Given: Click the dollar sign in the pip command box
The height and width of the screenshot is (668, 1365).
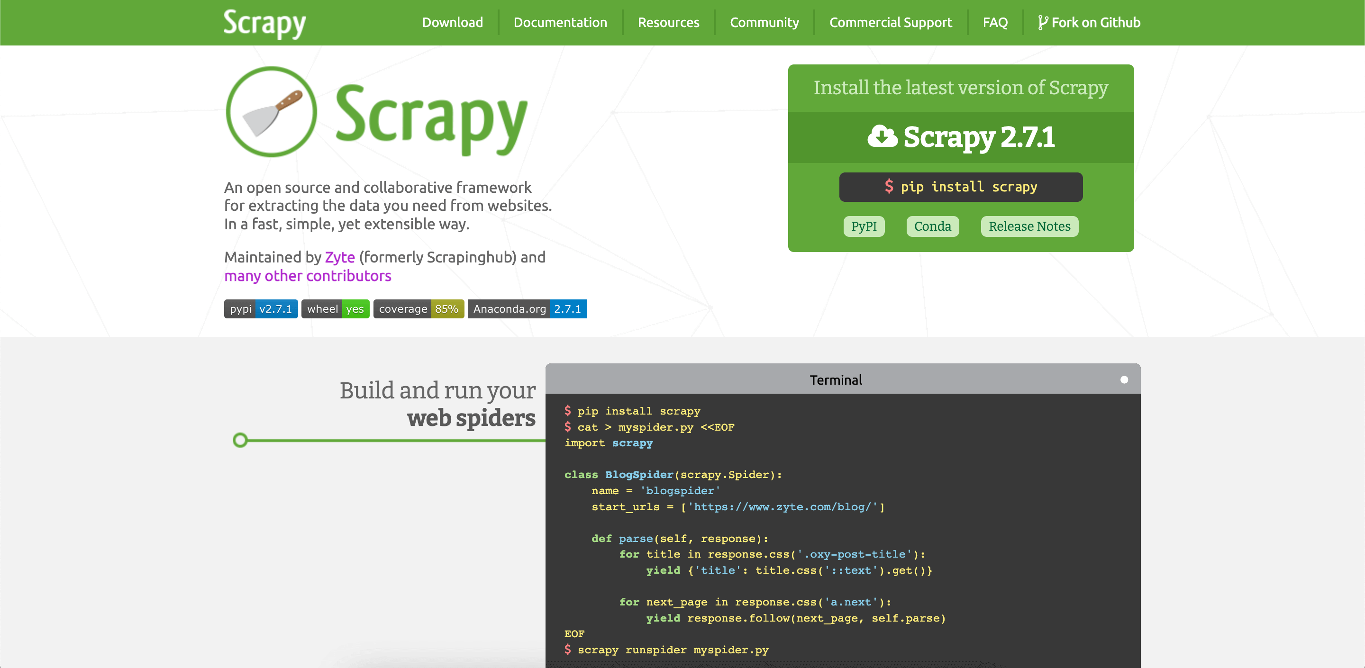Looking at the screenshot, I should [x=889, y=187].
